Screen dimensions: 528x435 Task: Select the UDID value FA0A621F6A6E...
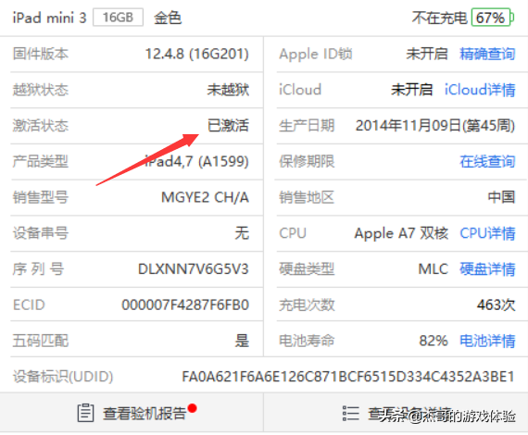348,377
